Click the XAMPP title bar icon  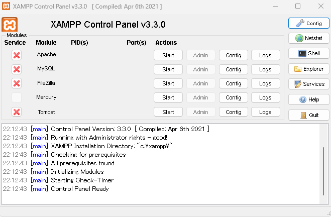click(x=6, y=6)
